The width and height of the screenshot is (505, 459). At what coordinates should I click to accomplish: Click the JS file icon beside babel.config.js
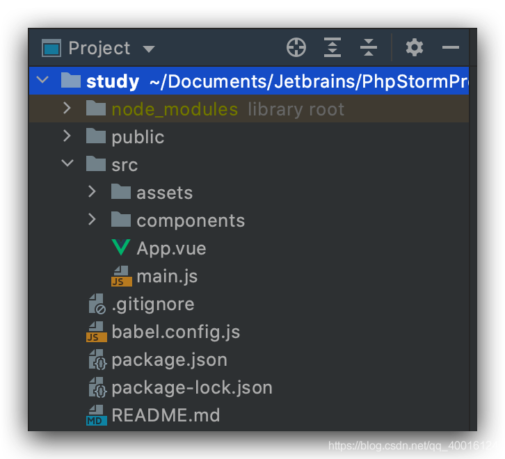pos(97,332)
